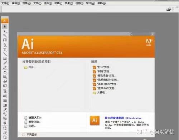
Task: Open the 对象(O) menu
Action: click(26, 3)
